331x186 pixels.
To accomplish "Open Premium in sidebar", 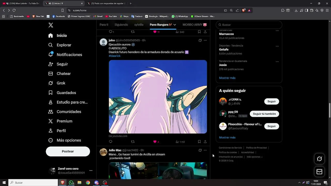I will (60, 121).
